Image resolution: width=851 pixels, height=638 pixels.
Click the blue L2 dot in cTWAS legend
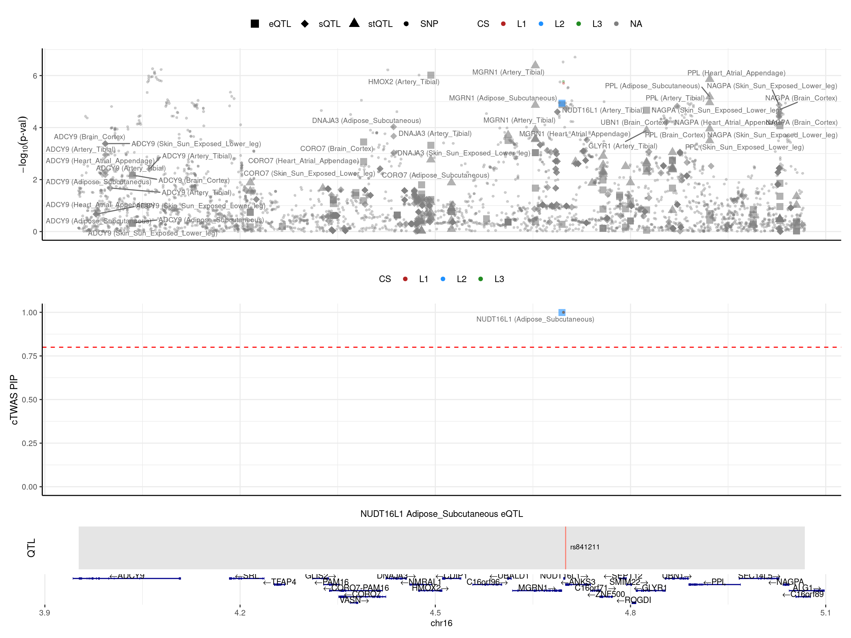(443, 279)
